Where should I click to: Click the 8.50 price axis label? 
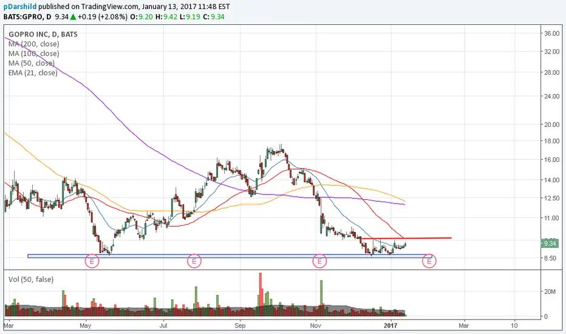(550, 258)
